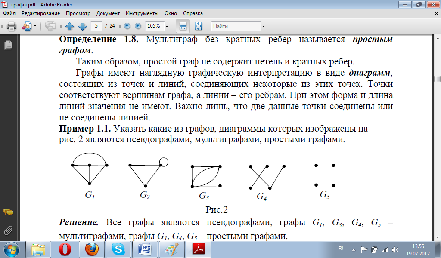Expand the Найти search options arrow
Screen dimensions: 441x258
263,26
